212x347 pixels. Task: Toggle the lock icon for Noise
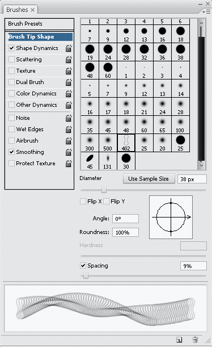coord(69,118)
